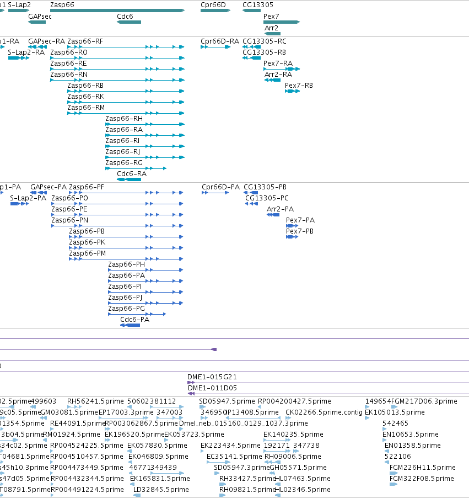The height and width of the screenshot is (498, 469).
Task: Select the 522106 feature label
Action: (x=398, y=457)
